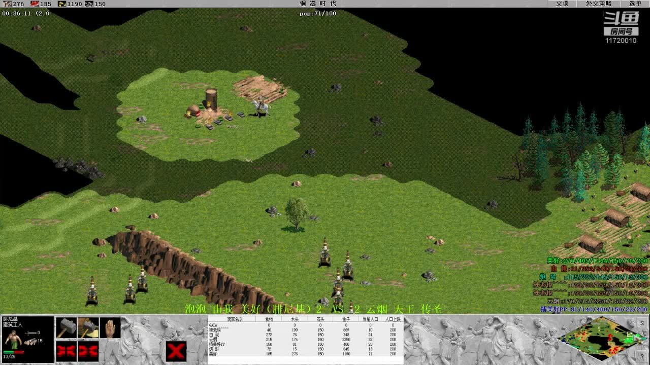
Task: Select the mounted scout on the light grass
Action: (x=261, y=106)
